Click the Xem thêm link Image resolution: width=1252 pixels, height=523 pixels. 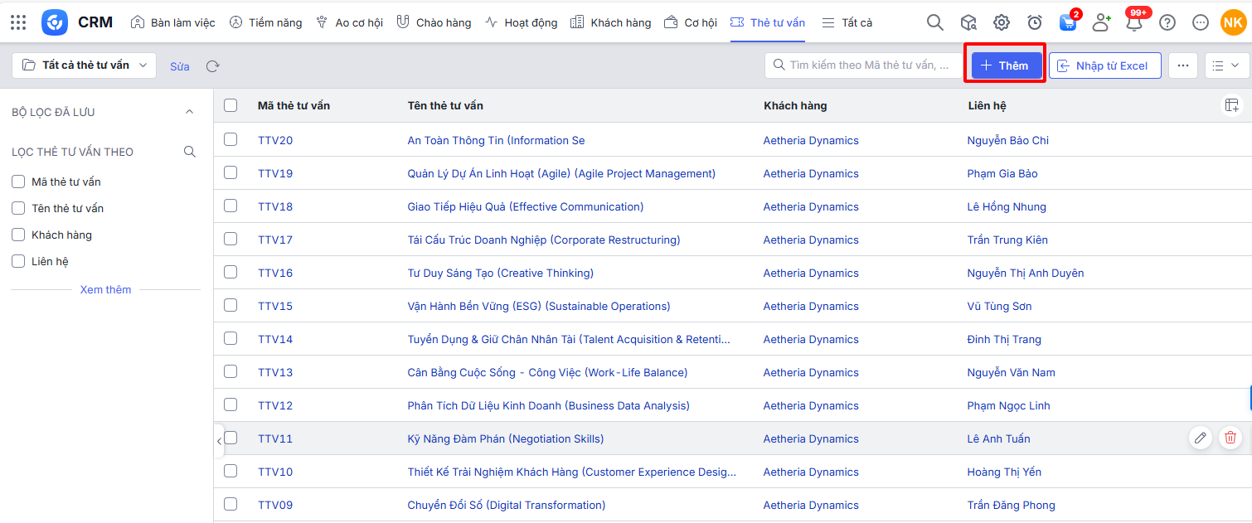click(x=105, y=289)
